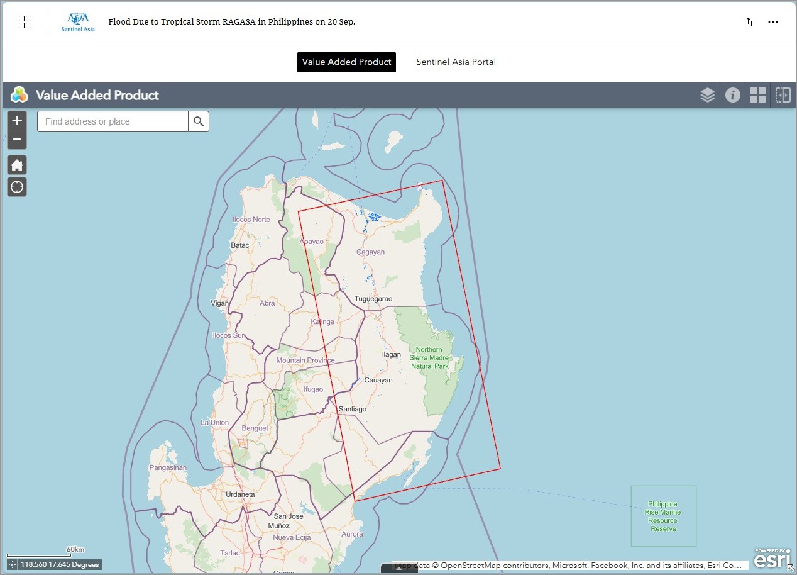
Task: Open the more options menu
Action: 773,22
